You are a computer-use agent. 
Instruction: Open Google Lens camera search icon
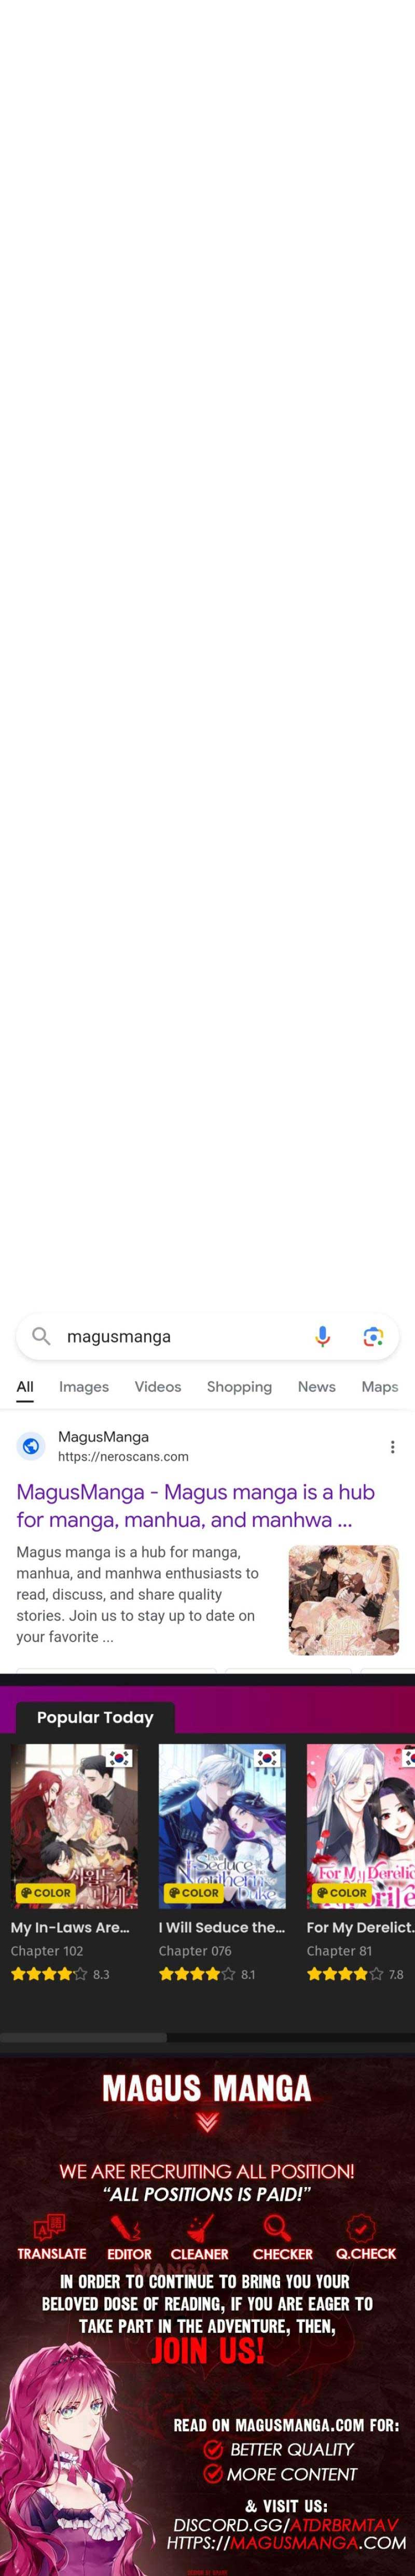tap(373, 1337)
